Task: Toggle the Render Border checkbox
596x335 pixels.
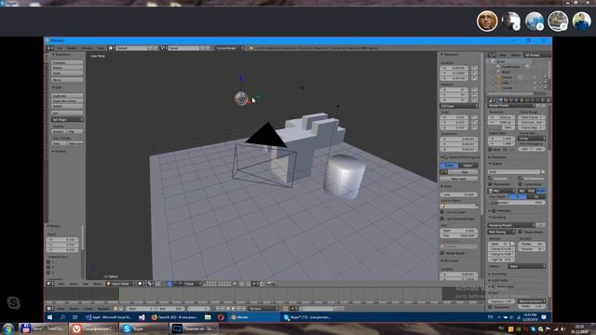Action: click(x=442, y=252)
